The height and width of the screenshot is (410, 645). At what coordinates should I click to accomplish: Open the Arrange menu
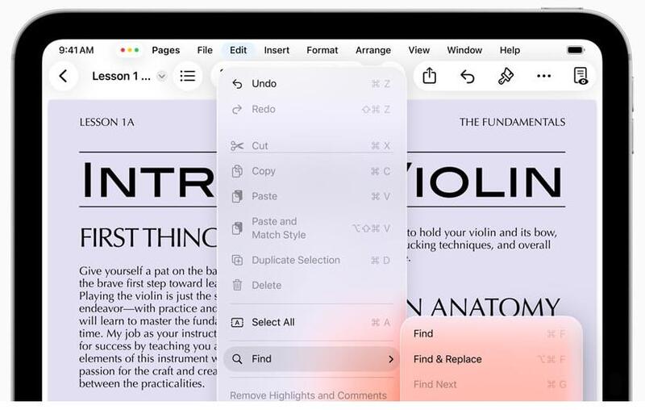pos(373,50)
